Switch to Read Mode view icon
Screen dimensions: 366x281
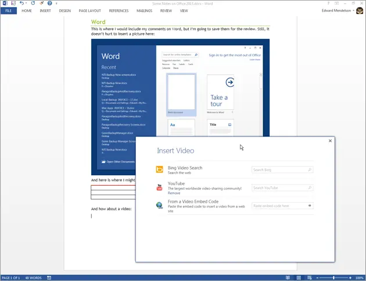[288, 278]
